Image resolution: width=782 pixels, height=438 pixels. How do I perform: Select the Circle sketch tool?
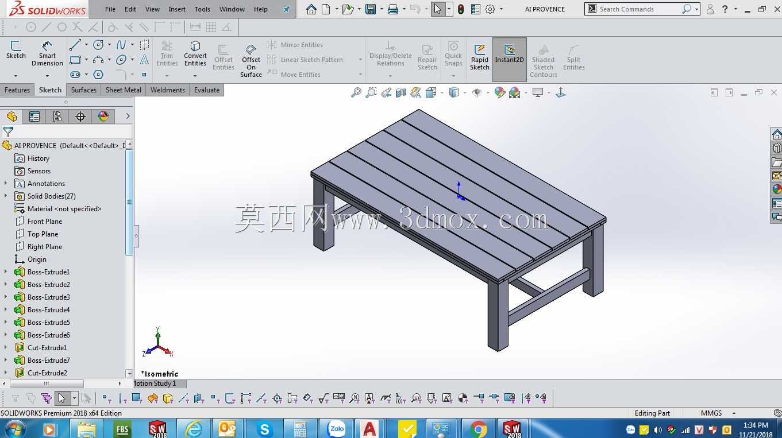pos(98,45)
